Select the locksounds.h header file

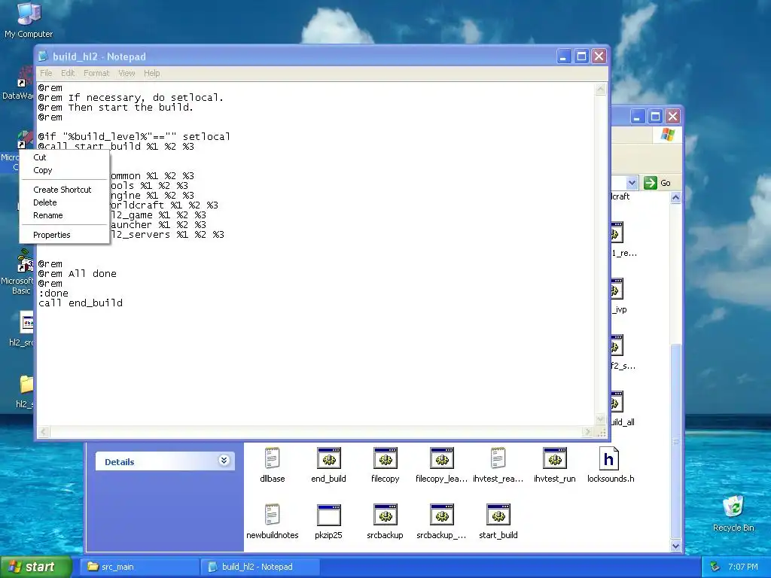coord(611,465)
